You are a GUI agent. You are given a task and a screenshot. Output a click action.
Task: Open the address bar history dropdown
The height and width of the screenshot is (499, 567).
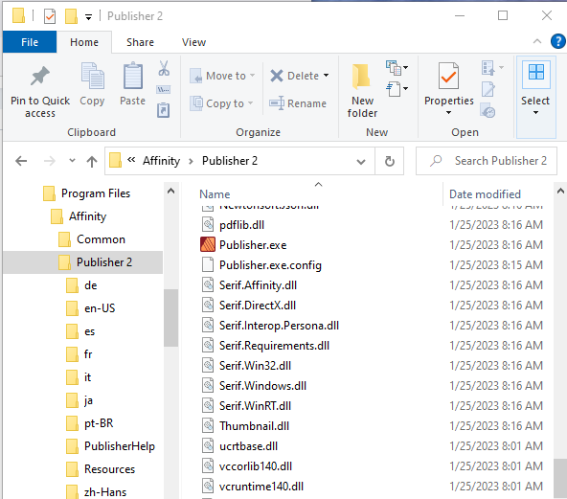[x=361, y=162]
